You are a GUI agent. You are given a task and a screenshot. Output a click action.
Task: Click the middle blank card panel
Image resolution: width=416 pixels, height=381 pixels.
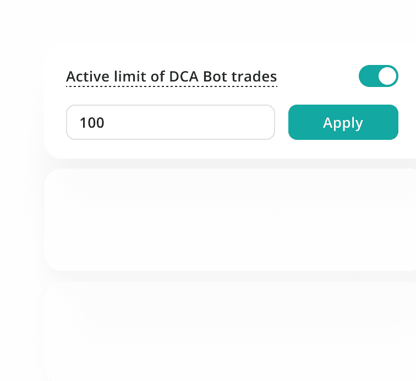(x=231, y=220)
